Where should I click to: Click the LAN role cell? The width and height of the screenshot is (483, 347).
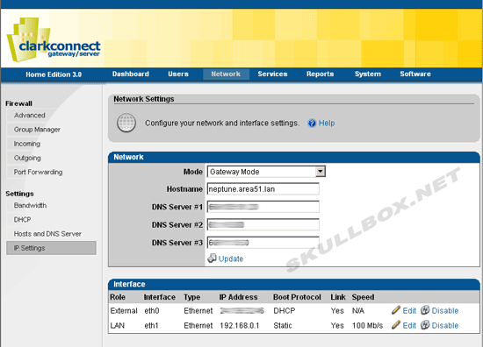point(118,325)
